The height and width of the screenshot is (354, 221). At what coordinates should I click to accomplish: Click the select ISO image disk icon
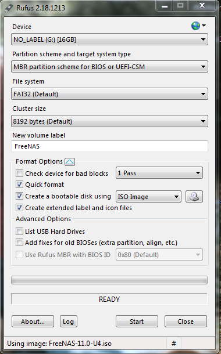tap(194, 196)
